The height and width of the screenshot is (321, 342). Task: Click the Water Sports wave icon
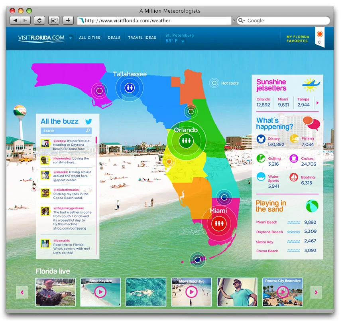pyautogui.click(x=261, y=177)
